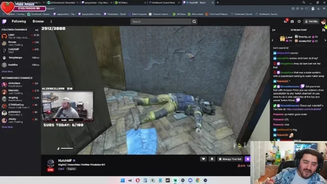Open forsen followed channel
This screenshot has height=184, width=327.
pyautogui.click(x=20, y=43)
